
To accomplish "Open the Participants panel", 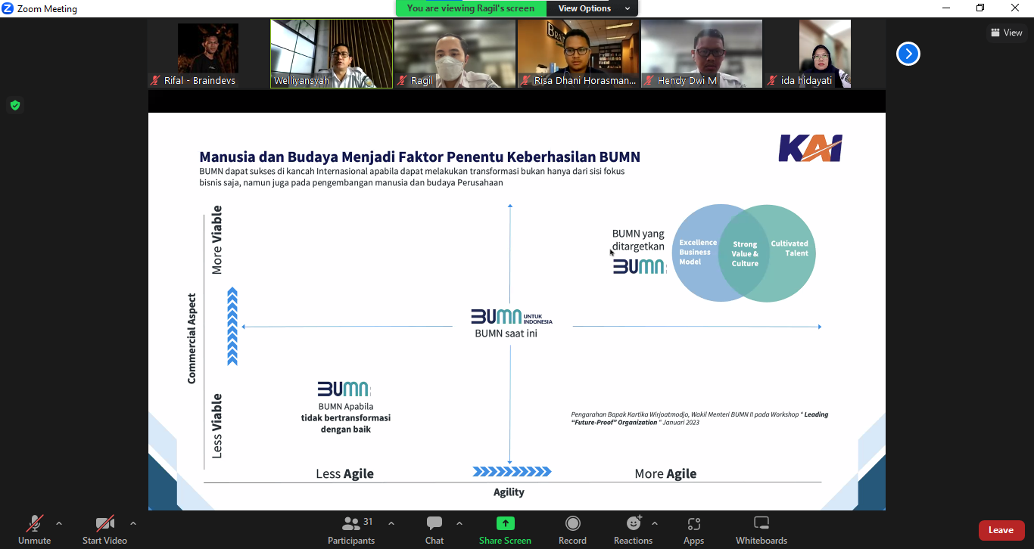I will [x=351, y=529].
